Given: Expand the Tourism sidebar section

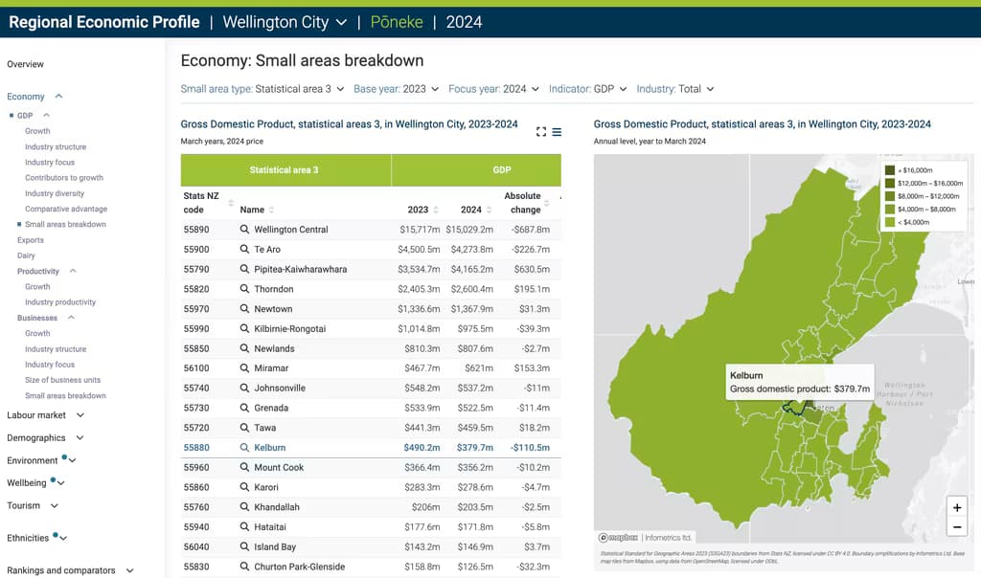Looking at the screenshot, I should tap(54, 506).
